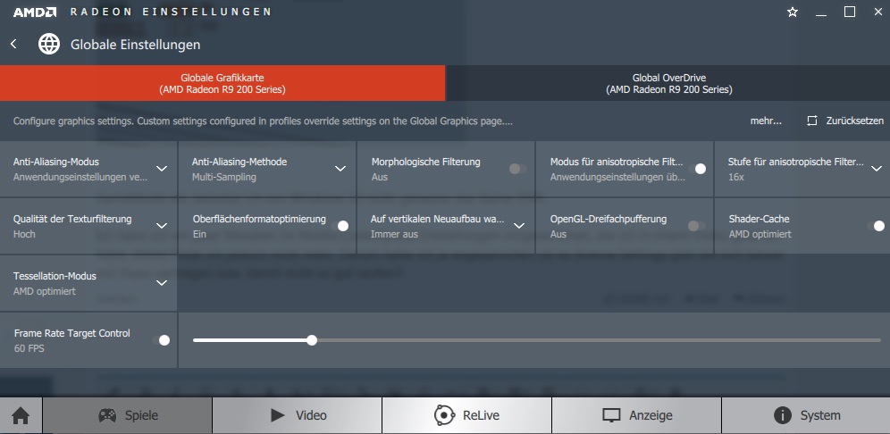
Task: Toggle the Shader-Cache switch
Action: pyautogui.click(x=876, y=226)
